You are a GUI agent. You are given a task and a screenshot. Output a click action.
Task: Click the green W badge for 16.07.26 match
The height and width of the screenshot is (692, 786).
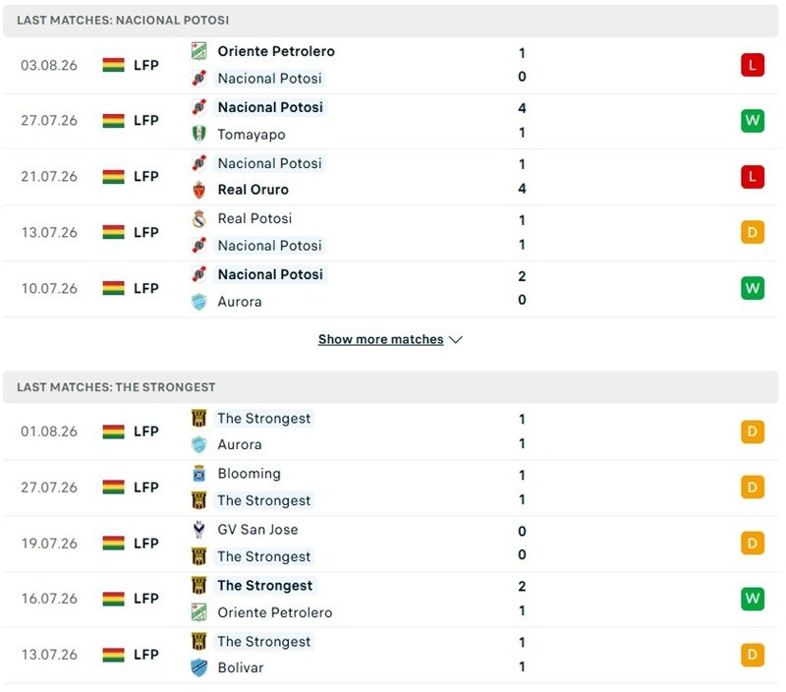[x=753, y=599]
